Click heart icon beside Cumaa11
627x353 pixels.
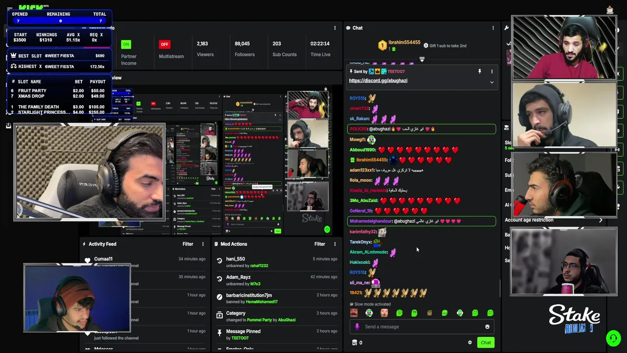point(88,260)
